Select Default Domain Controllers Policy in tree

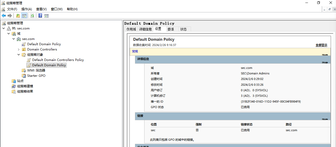(58, 60)
